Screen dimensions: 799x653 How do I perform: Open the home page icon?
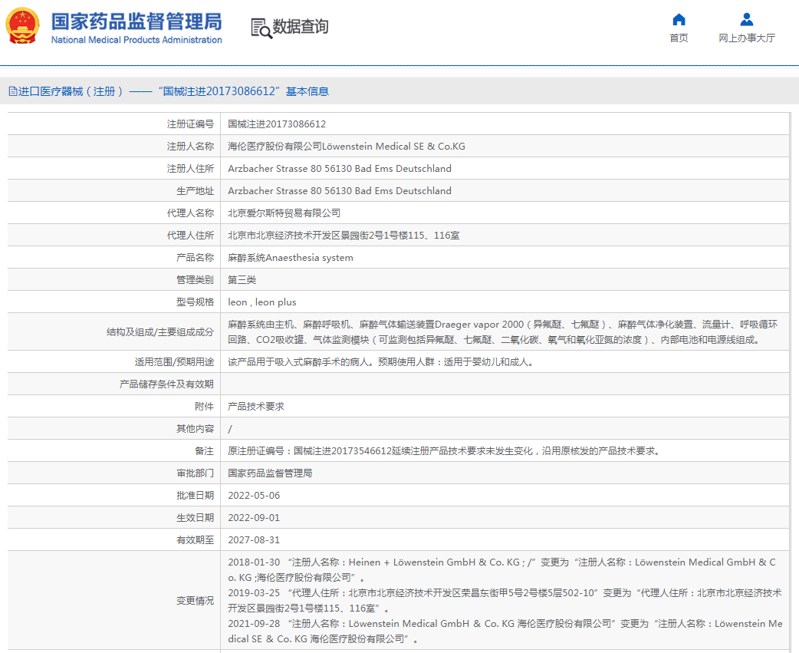tap(679, 19)
